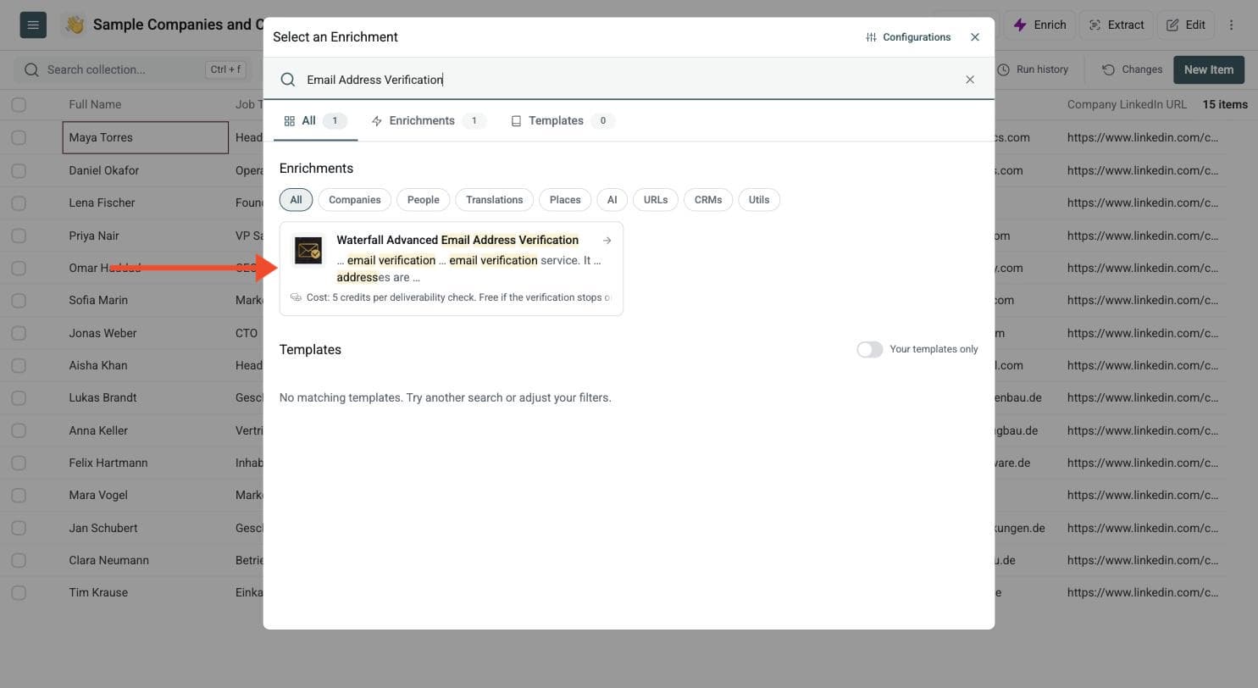Open Waterfall Advanced Email Address Verification enrichment

click(452, 269)
